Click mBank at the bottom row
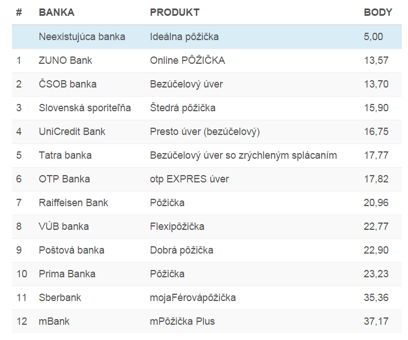 click(x=54, y=321)
